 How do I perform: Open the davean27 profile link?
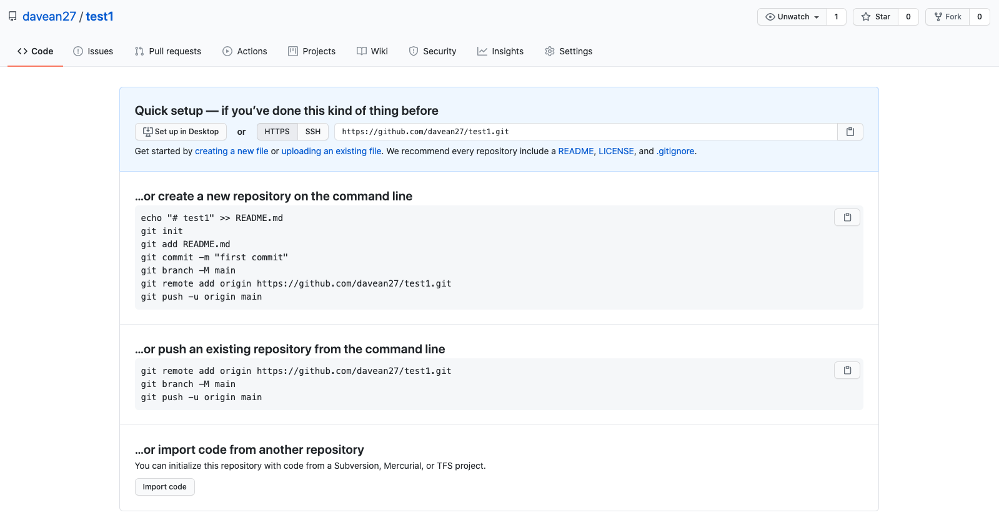coord(49,17)
